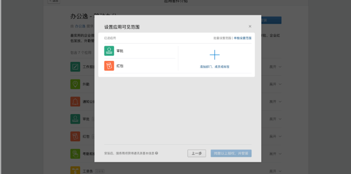Click the 已安装 tag next to 工资条

pyautogui.click(x=100, y=171)
